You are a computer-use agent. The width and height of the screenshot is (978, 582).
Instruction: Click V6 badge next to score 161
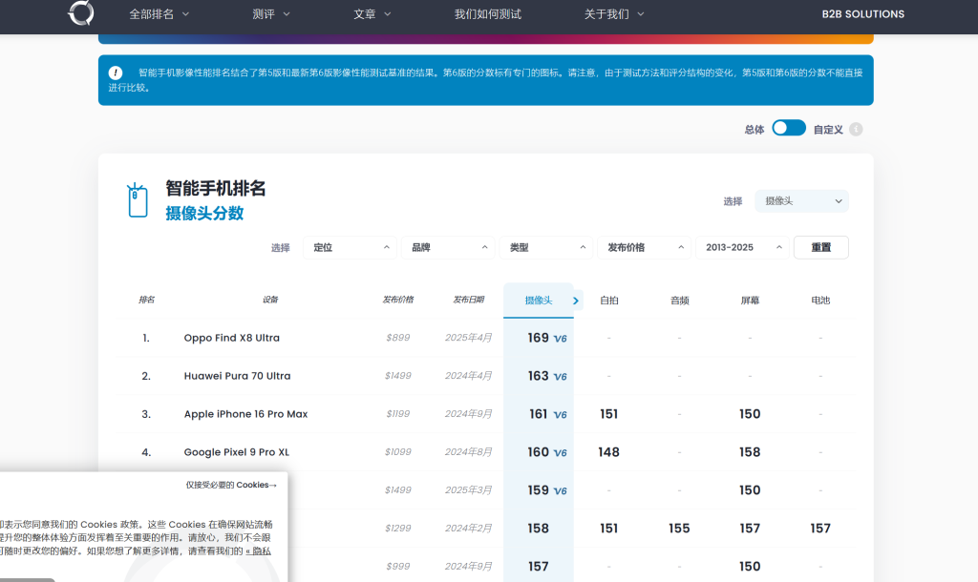(x=560, y=415)
